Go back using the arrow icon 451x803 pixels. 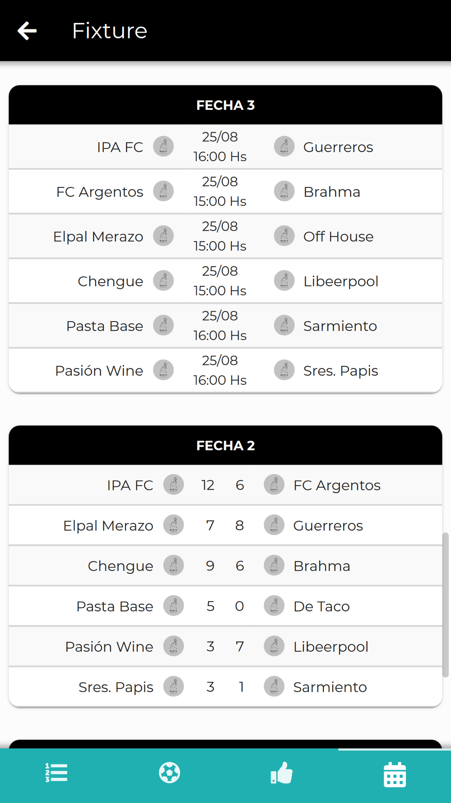27,31
